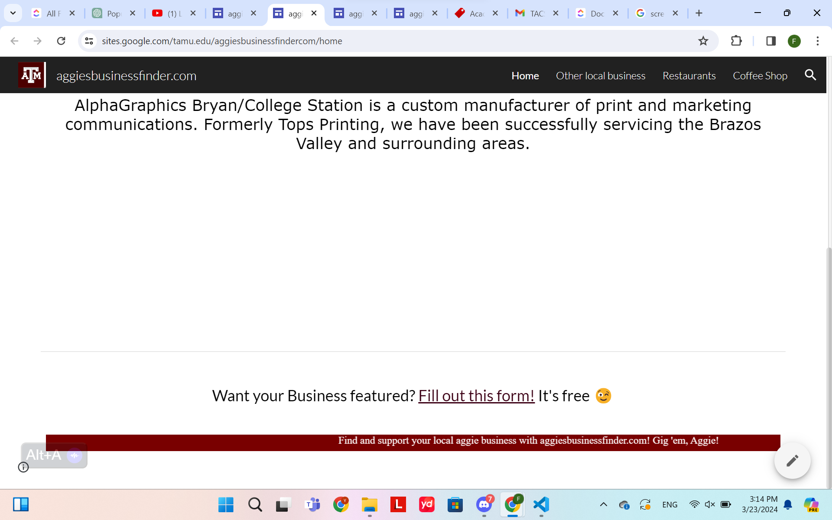Go to Restaurants page
Image resolution: width=832 pixels, height=520 pixels.
click(689, 76)
